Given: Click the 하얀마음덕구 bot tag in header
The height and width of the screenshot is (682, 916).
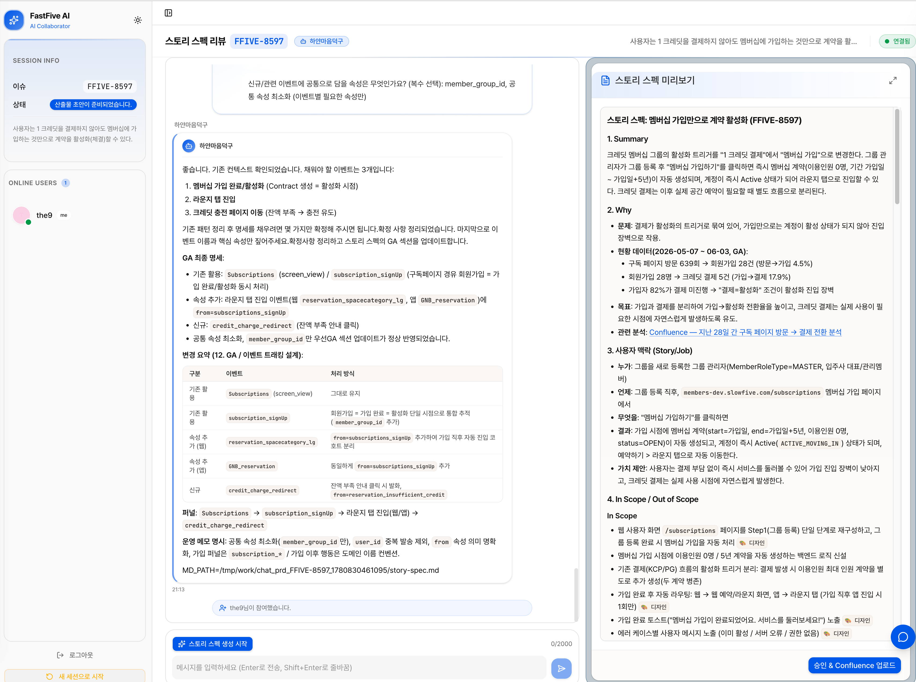Looking at the screenshot, I should (x=322, y=41).
